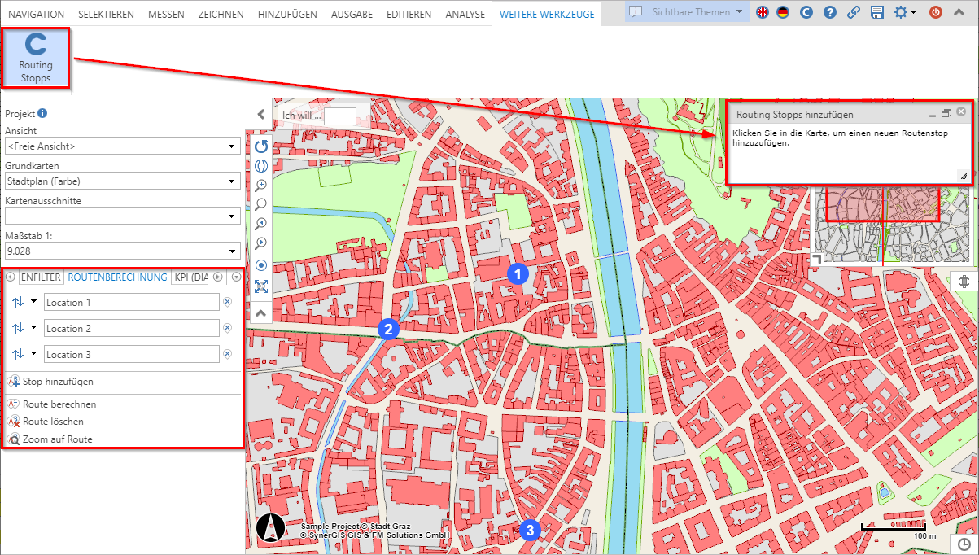Click the globe icon in the map toolbar
Screen dimensions: 979x555
[260, 165]
